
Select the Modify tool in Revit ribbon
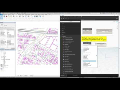[1, 17]
